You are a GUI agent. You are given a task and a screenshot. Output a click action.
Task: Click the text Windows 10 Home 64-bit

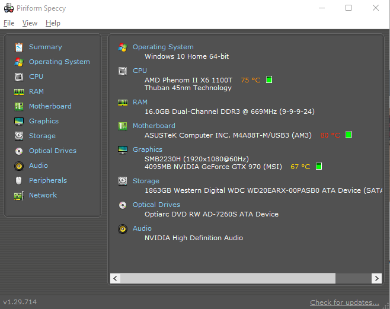[x=187, y=56]
